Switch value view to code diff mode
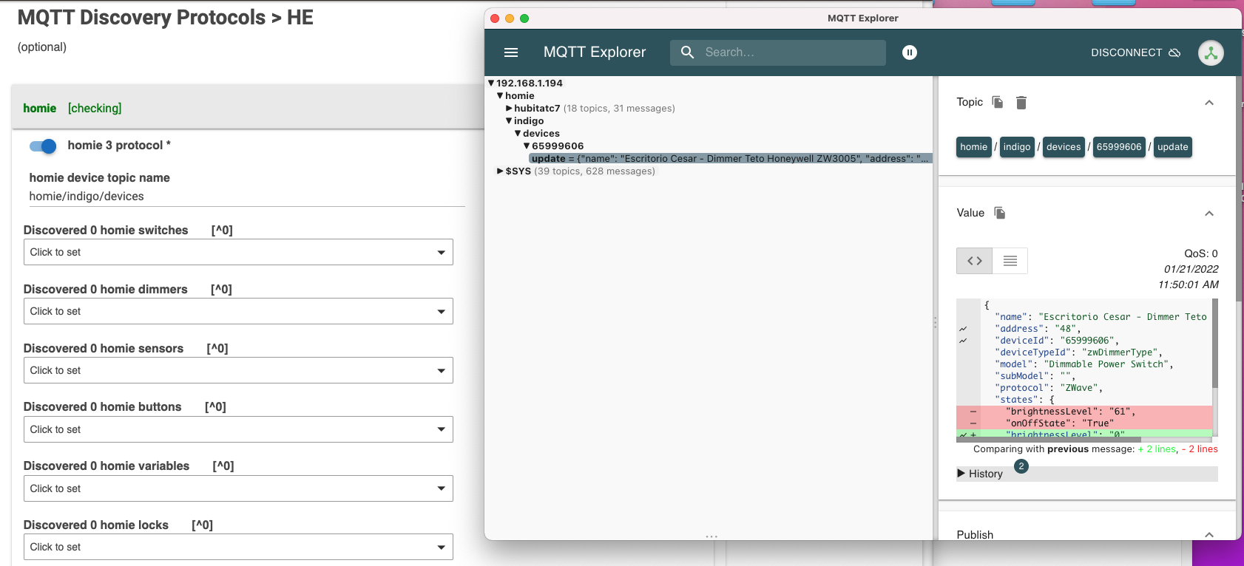The width and height of the screenshot is (1244, 566). (x=975, y=261)
